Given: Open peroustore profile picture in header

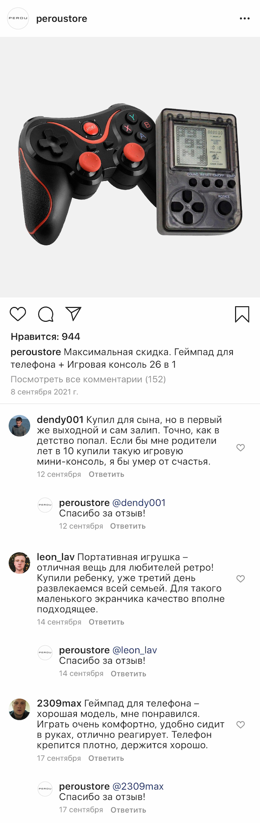Looking at the screenshot, I should (18, 18).
